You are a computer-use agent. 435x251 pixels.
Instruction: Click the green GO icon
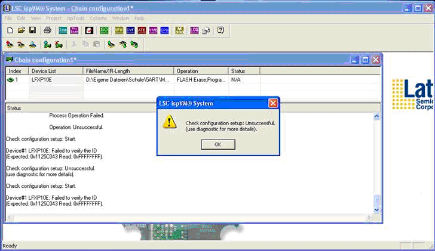point(105,30)
